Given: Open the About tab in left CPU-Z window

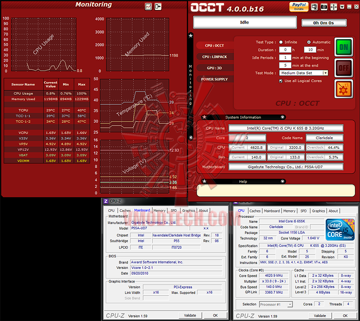Looking at the screenshot, I should [x=203, y=210].
